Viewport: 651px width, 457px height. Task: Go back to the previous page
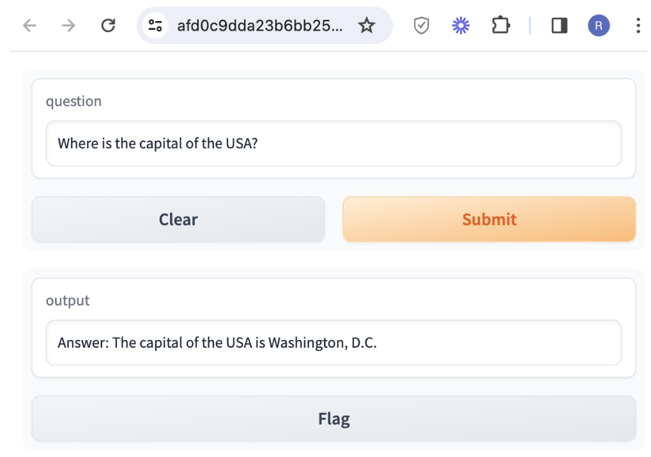click(29, 26)
